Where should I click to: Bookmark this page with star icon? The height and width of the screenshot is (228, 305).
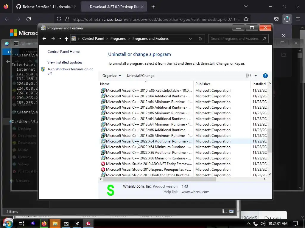click(246, 19)
